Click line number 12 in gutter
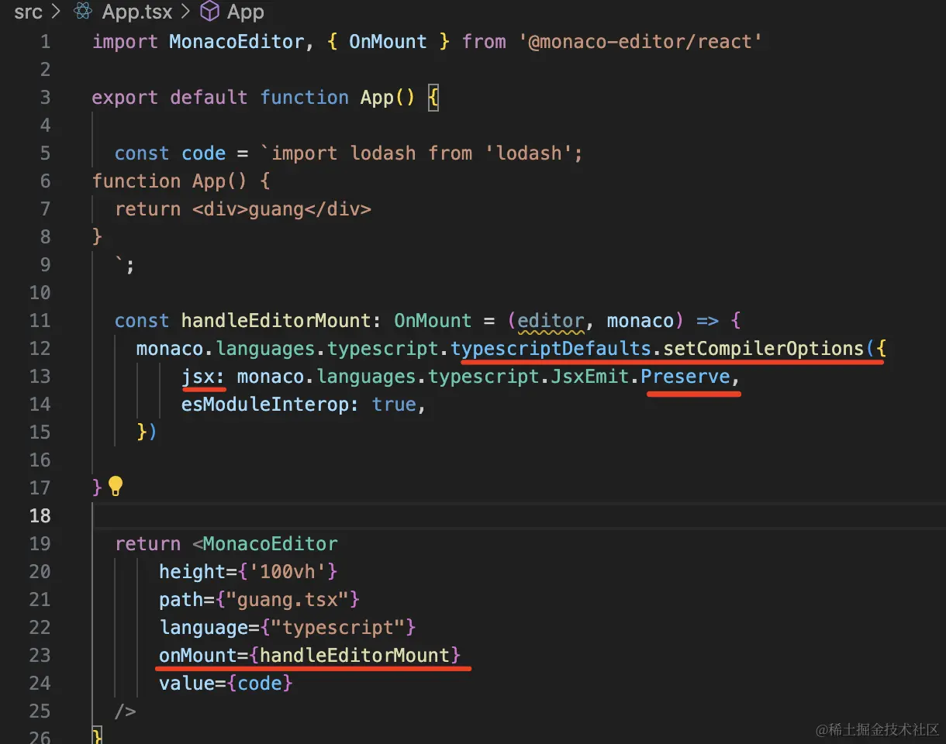The width and height of the screenshot is (946, 744). 40,348
